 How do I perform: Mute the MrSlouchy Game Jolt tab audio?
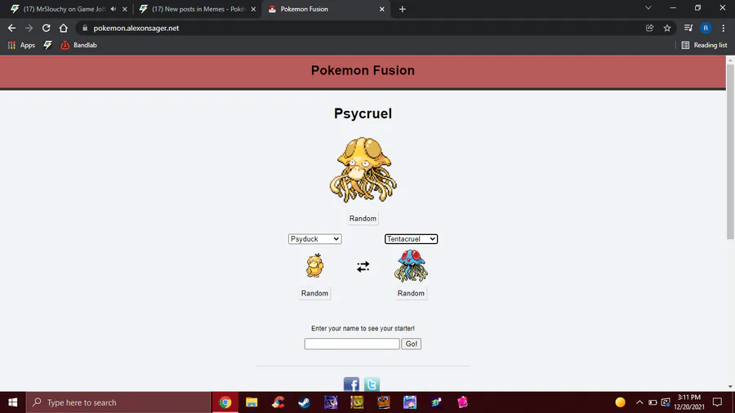pyautogui.click(x=114, y=9)
